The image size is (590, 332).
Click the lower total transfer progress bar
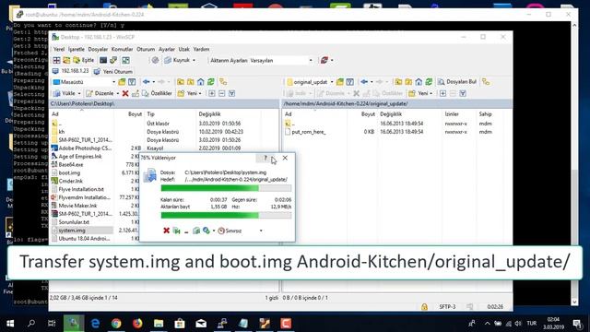coord(226,215)
